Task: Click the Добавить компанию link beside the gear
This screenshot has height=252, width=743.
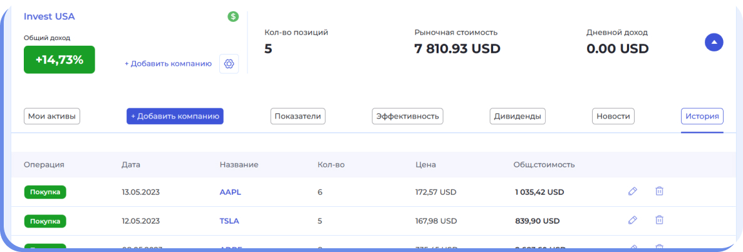Action: [x=168, y=63]
